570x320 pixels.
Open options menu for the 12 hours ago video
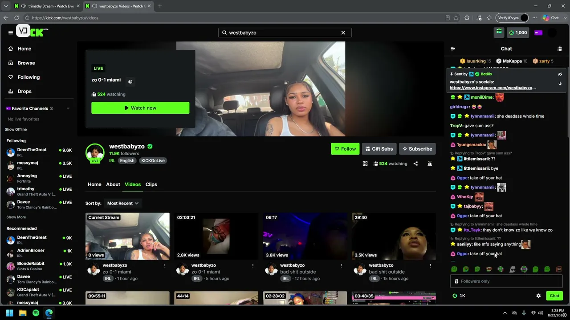coord(342,266)
